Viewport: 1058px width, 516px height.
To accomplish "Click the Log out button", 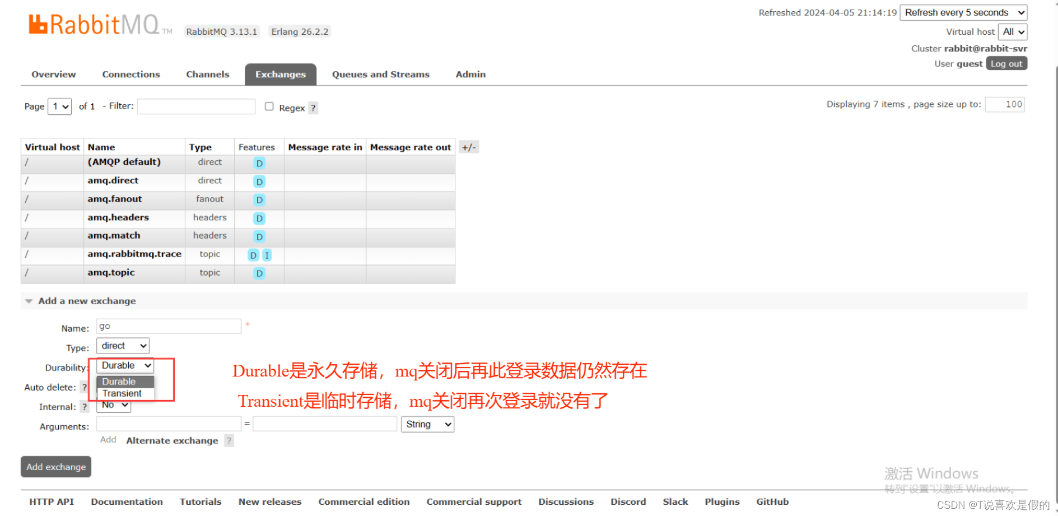I will click(1006, 64).
